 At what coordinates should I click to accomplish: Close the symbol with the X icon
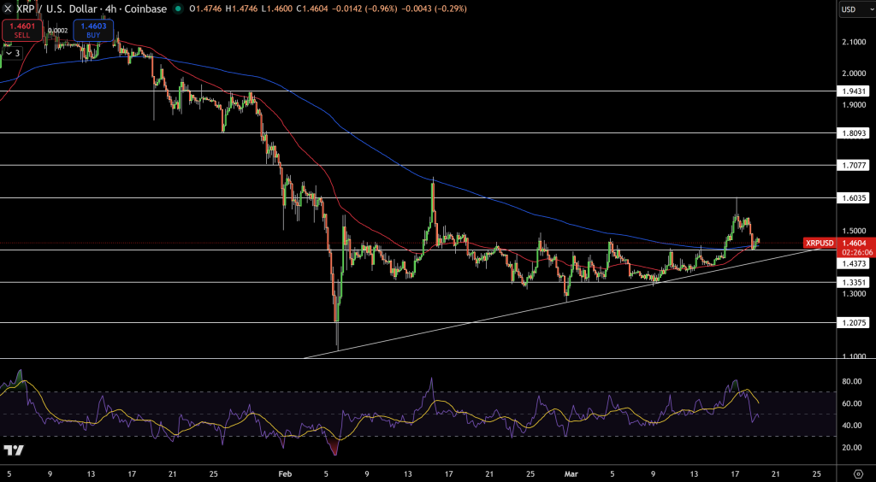tap(7, 9)
